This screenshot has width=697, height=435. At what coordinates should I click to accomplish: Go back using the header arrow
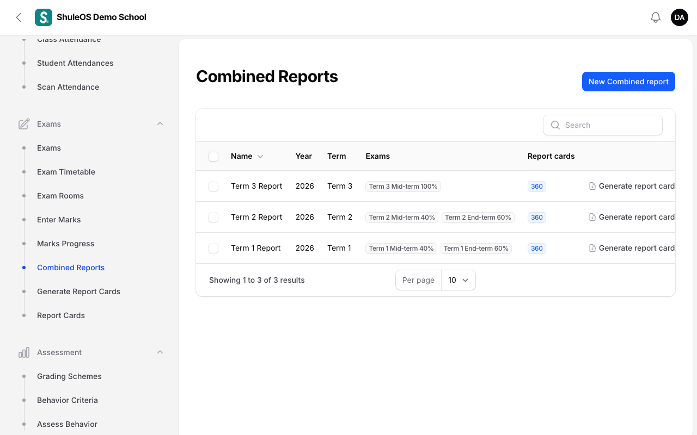click(x=19, y=17)
